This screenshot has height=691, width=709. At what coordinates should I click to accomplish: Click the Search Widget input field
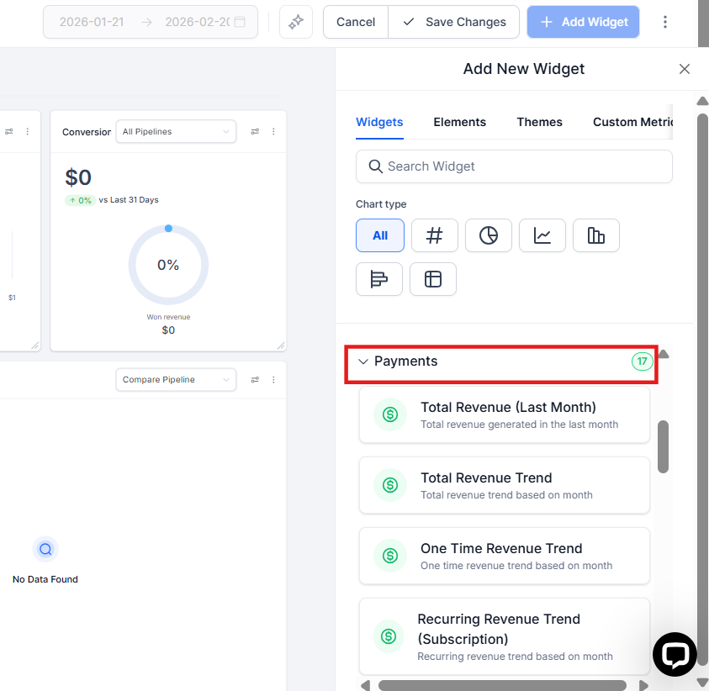[514, 166]
